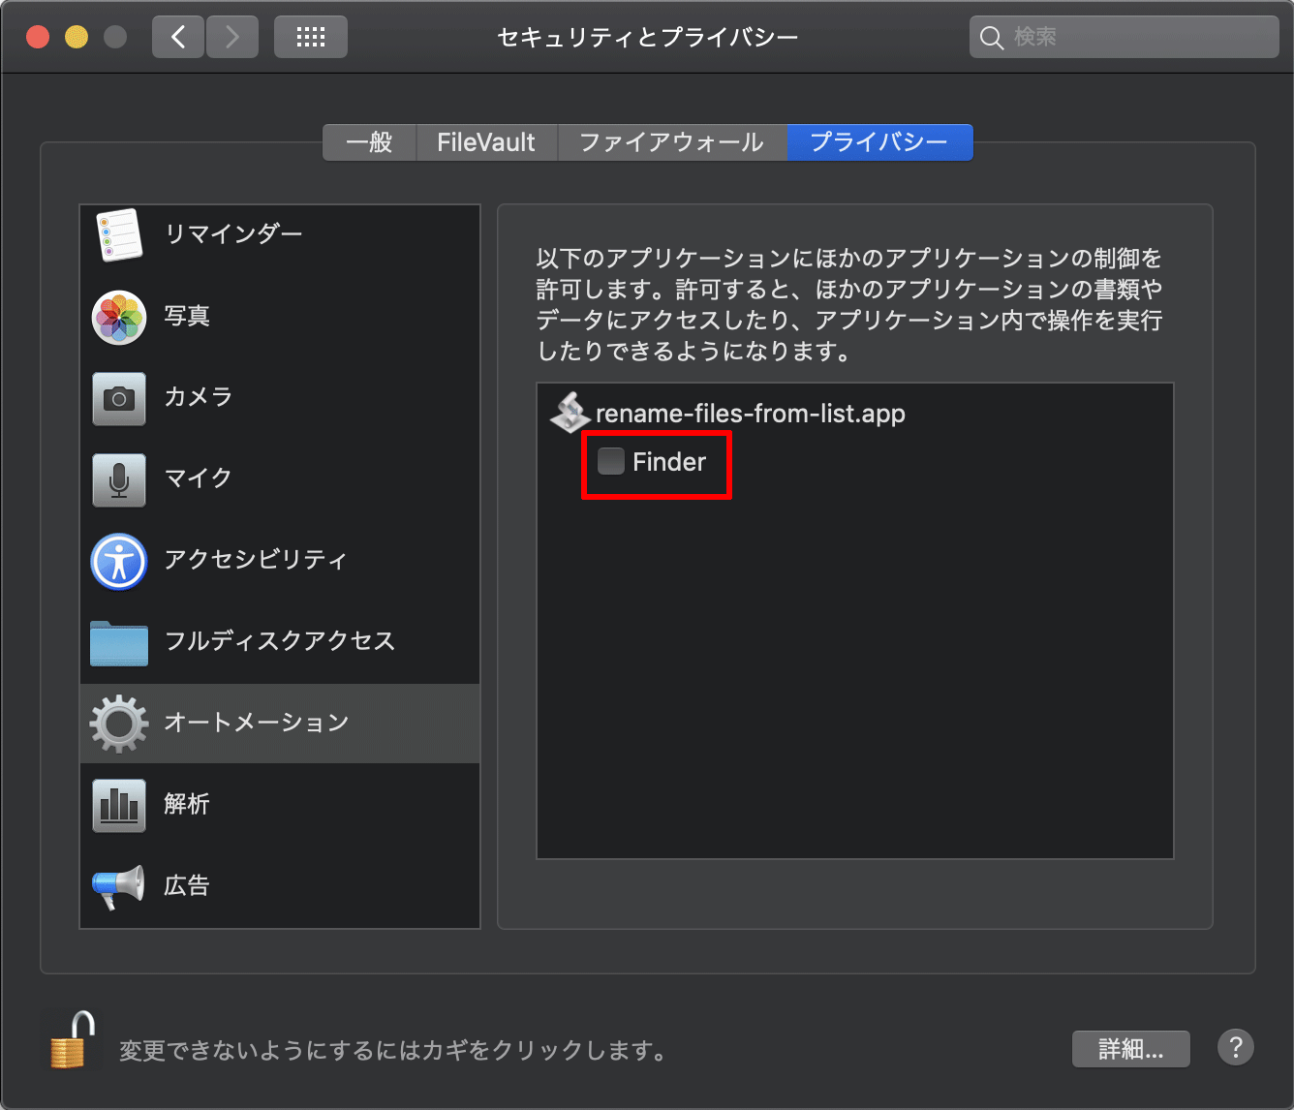The width and height of the screenshot is (1294, 1110).
Task: Click the rename-files-from-list.app Automator icon
Action: pyautogui.click(x=570, y=413)
